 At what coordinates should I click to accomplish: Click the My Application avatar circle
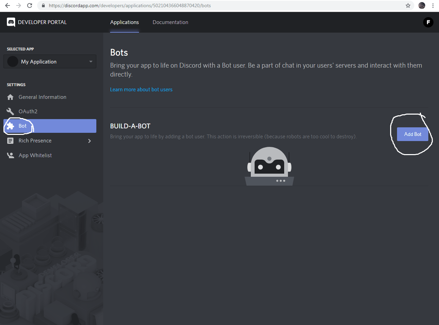coord(13,62)
